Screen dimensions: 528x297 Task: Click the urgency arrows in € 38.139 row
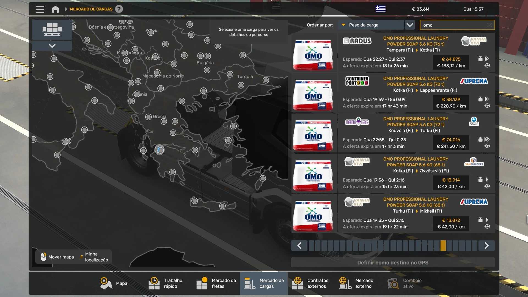pyautogui.click(x=487, y=99)
